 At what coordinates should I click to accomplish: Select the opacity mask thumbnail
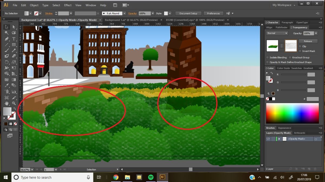tap(291, 46)
